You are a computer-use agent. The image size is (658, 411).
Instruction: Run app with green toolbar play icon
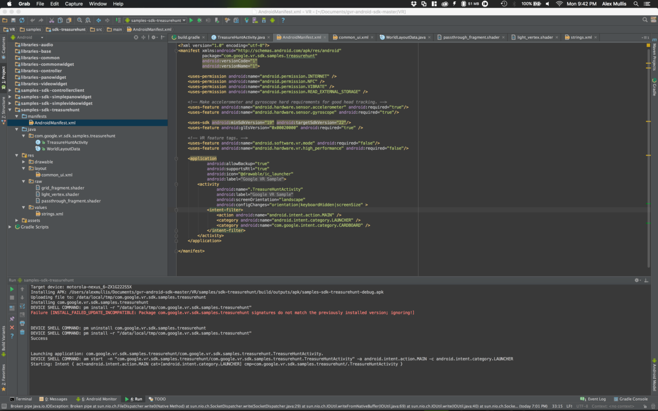point(191,20)
